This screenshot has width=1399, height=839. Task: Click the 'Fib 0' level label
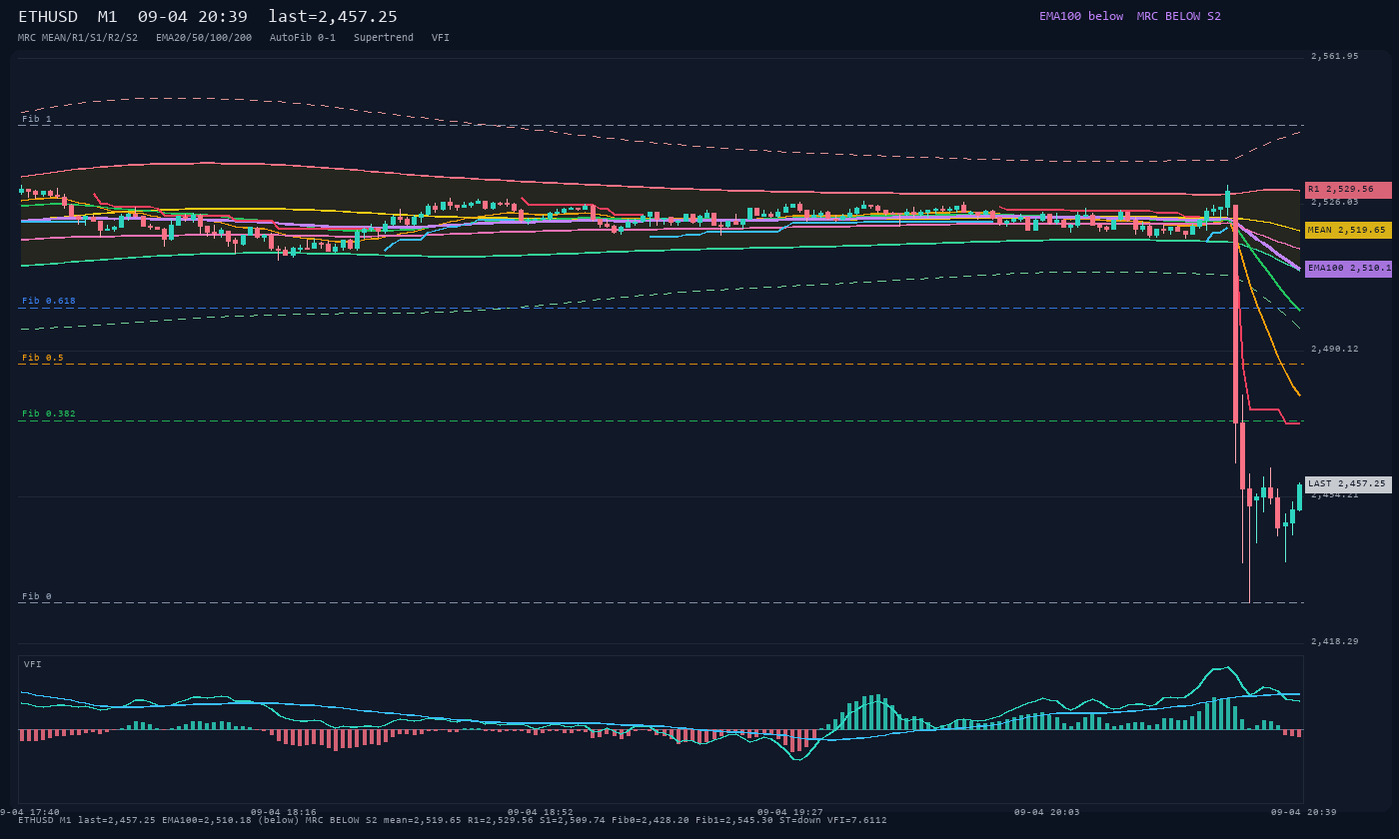[x=37, y=596]
